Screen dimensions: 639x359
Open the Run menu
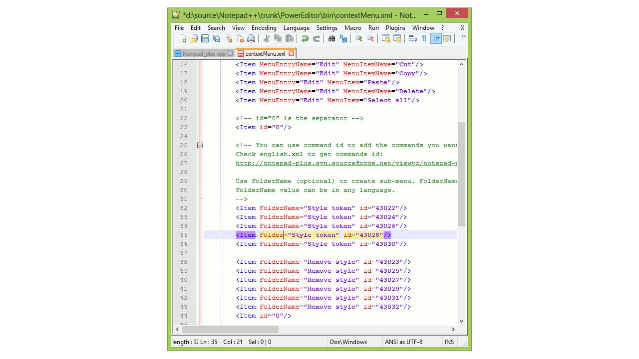[373, 28]
